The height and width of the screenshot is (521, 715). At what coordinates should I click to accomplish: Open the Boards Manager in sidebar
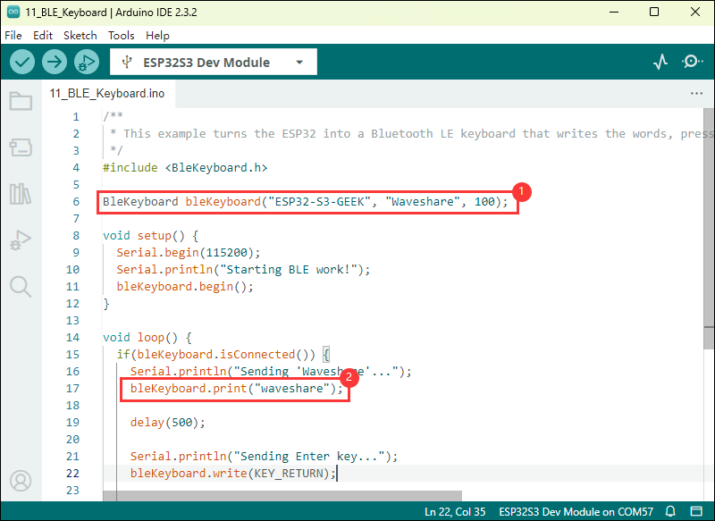pyautogui.click(x=21, y=147)
